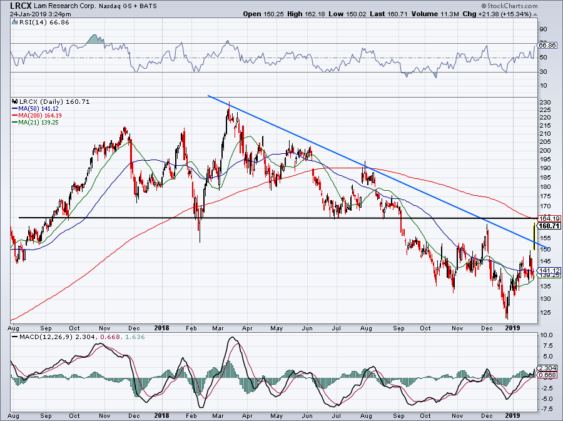Select the red MA(200) legend line marker
Viewport: 563px width, 421px height.
[x=15, y=116]
